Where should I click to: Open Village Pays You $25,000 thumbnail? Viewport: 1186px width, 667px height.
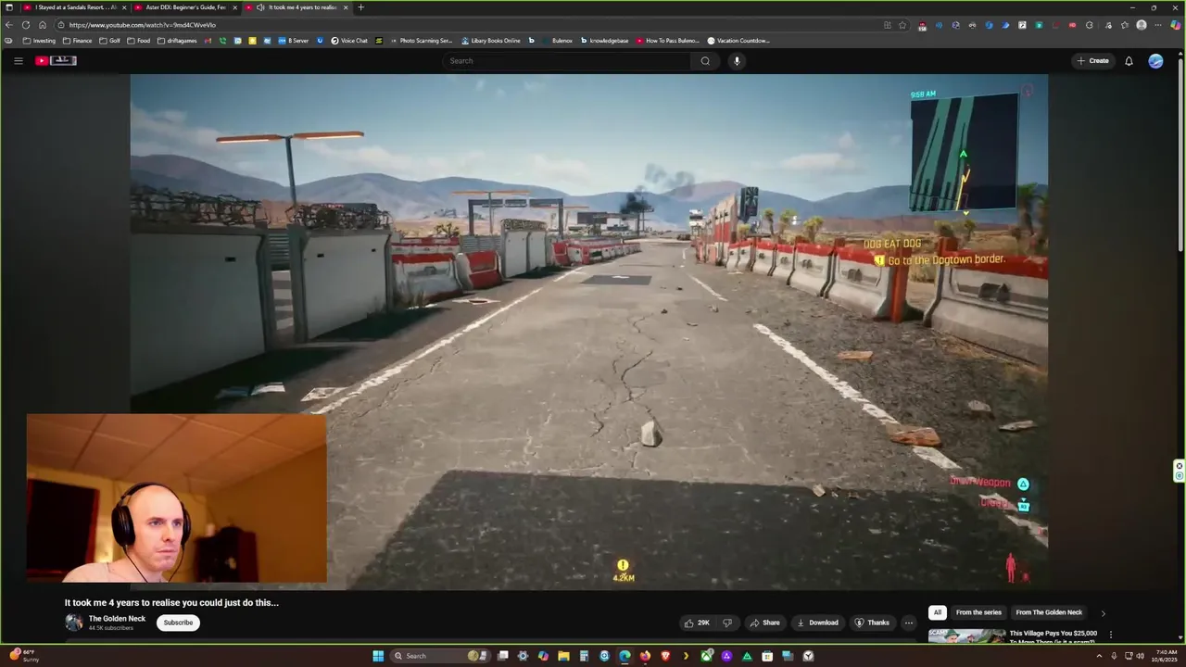[x=966, y=636]
